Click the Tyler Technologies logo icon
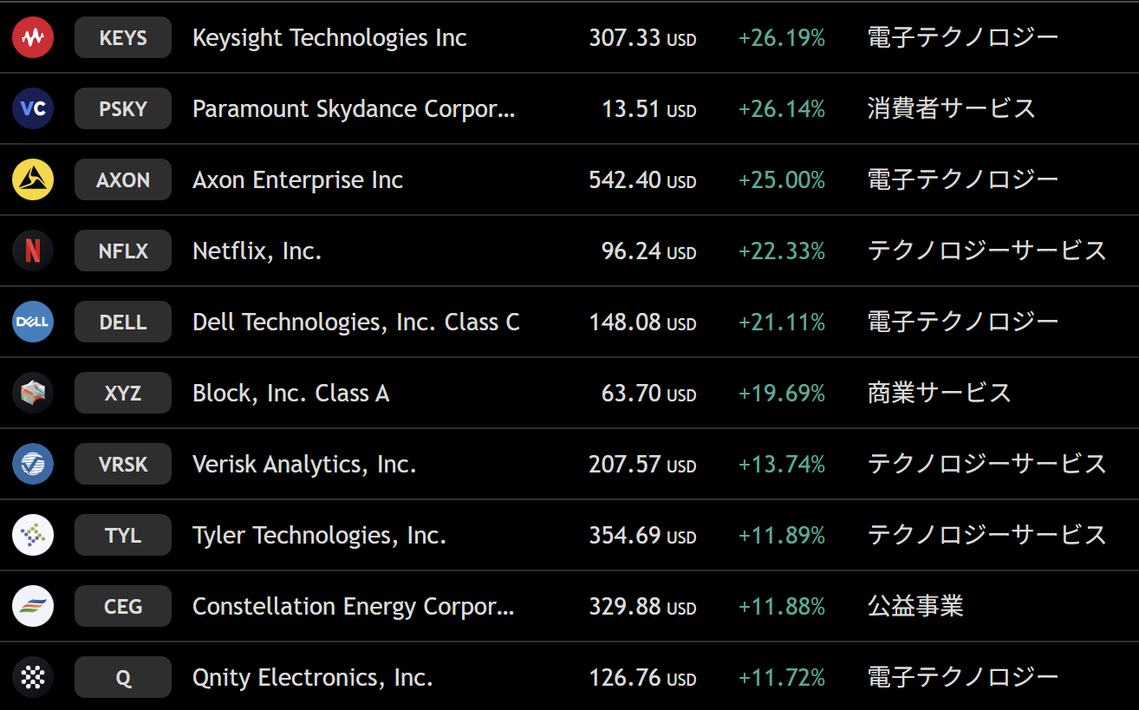1139x710 pixels. click(x=33, y=536)
